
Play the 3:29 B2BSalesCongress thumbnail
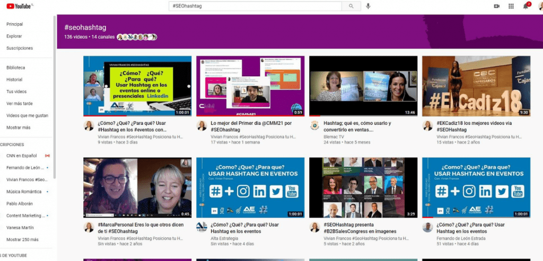363,188
